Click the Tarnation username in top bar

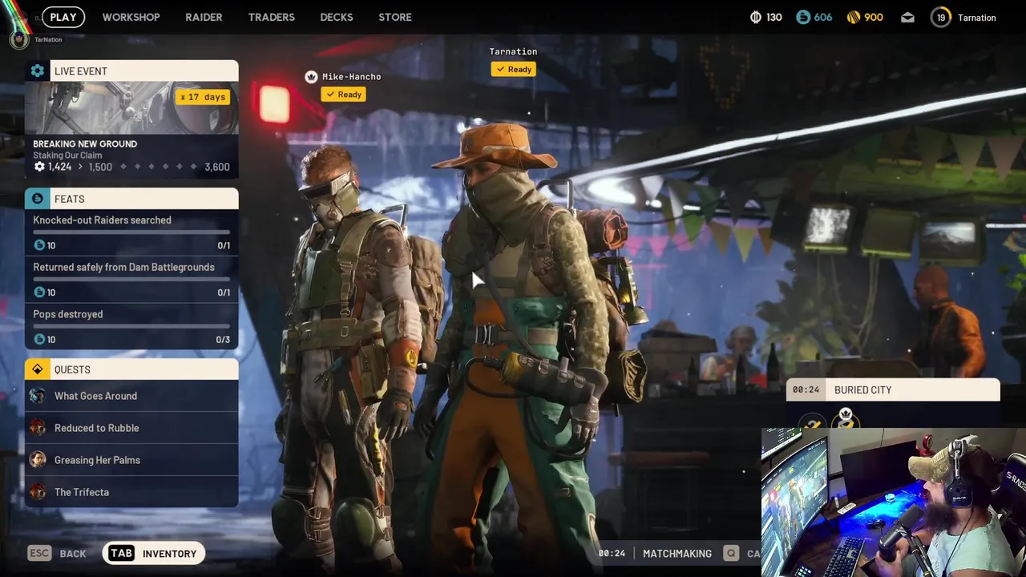977,18
